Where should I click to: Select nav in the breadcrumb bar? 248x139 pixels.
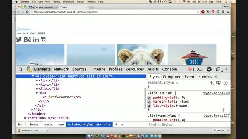click(x=61, y=124)
